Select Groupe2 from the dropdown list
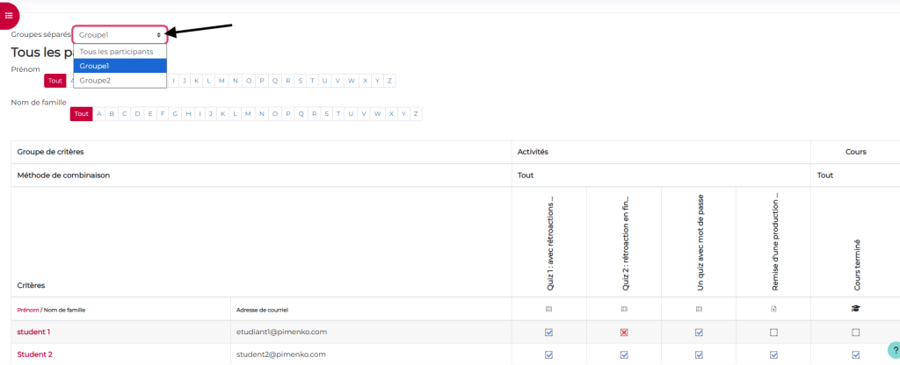Screen dimensions: 900x365 click(120, 80)
